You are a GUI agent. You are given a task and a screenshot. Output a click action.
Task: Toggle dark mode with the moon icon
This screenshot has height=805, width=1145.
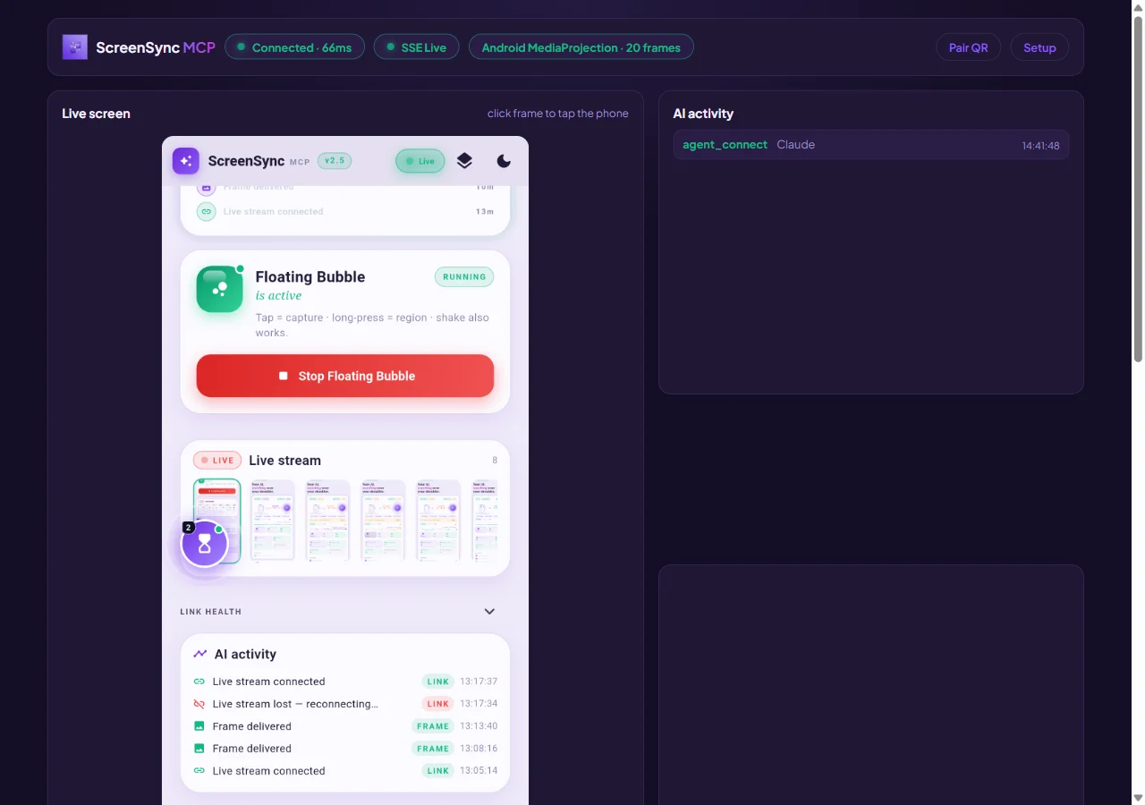[x=504, y=161]
